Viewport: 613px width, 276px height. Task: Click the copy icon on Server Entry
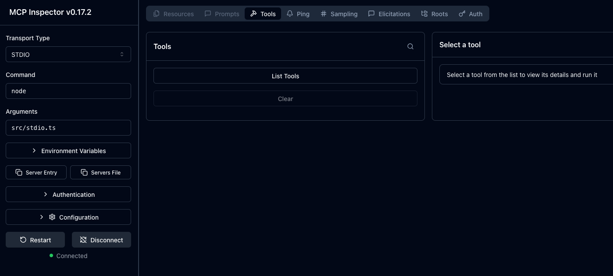pyautogui.click(x=19, y=172)
